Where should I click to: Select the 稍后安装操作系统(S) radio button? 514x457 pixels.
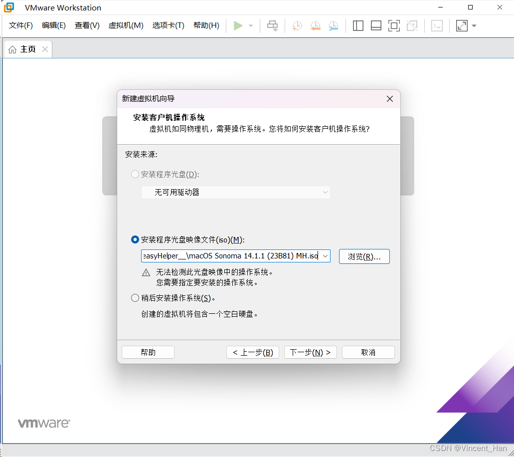click(x=135, y=298)
